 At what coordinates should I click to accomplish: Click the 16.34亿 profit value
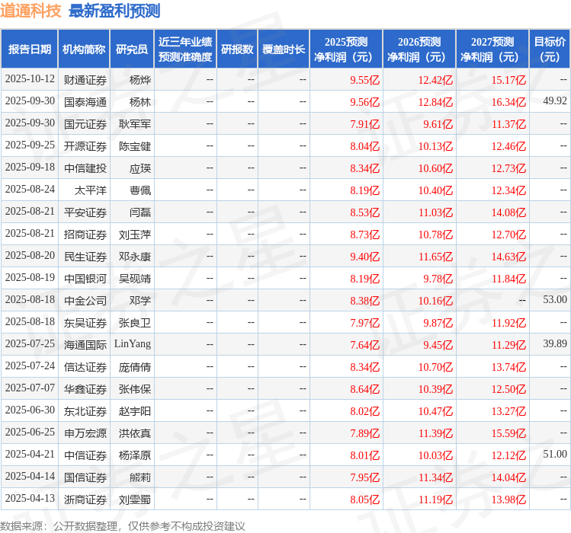coord(508,102)
